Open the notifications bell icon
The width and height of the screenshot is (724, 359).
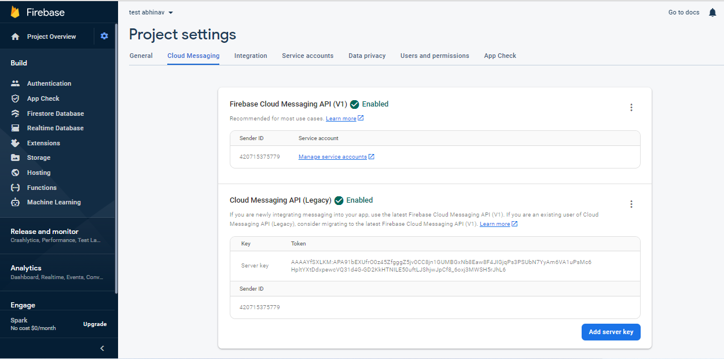(x=712, y=13)
